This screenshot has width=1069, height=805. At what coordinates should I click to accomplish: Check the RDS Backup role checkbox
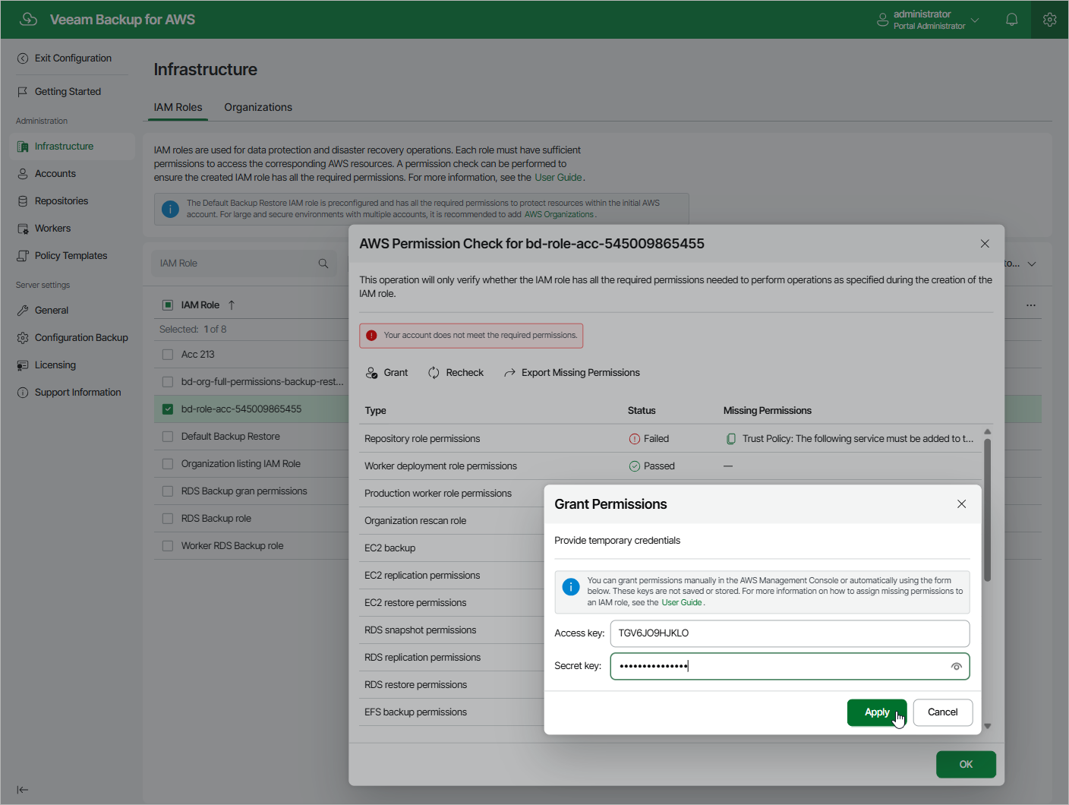coord(168,519)
